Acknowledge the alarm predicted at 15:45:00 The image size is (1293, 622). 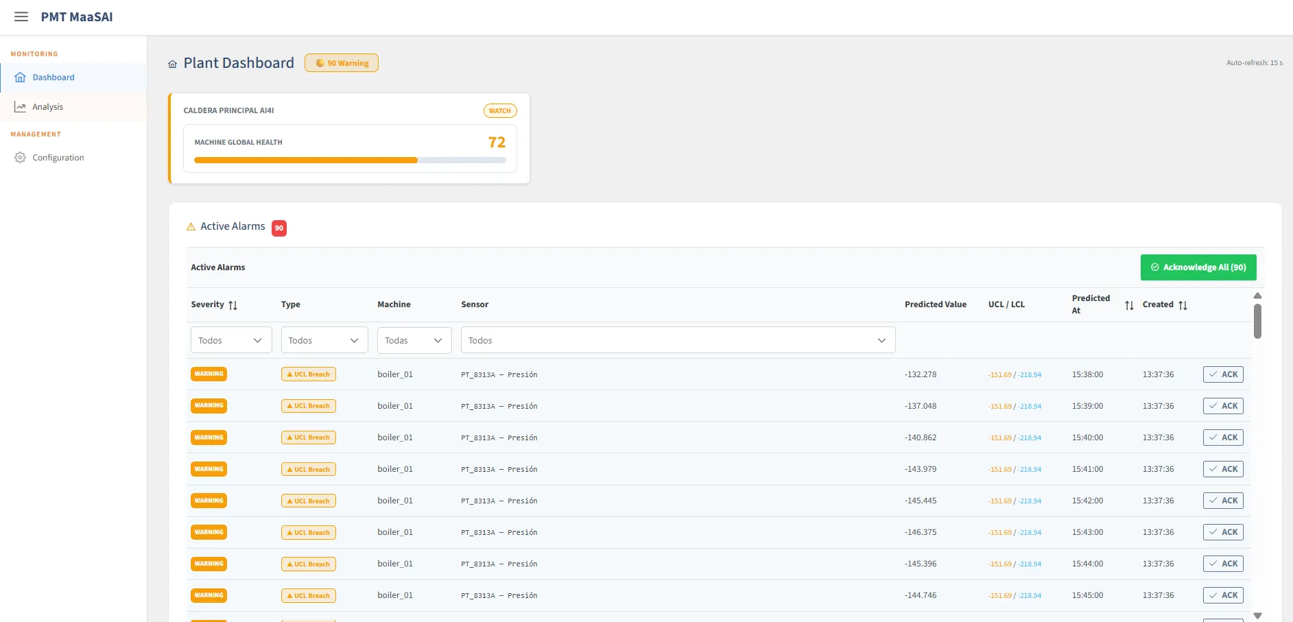tap(1223, 595)
